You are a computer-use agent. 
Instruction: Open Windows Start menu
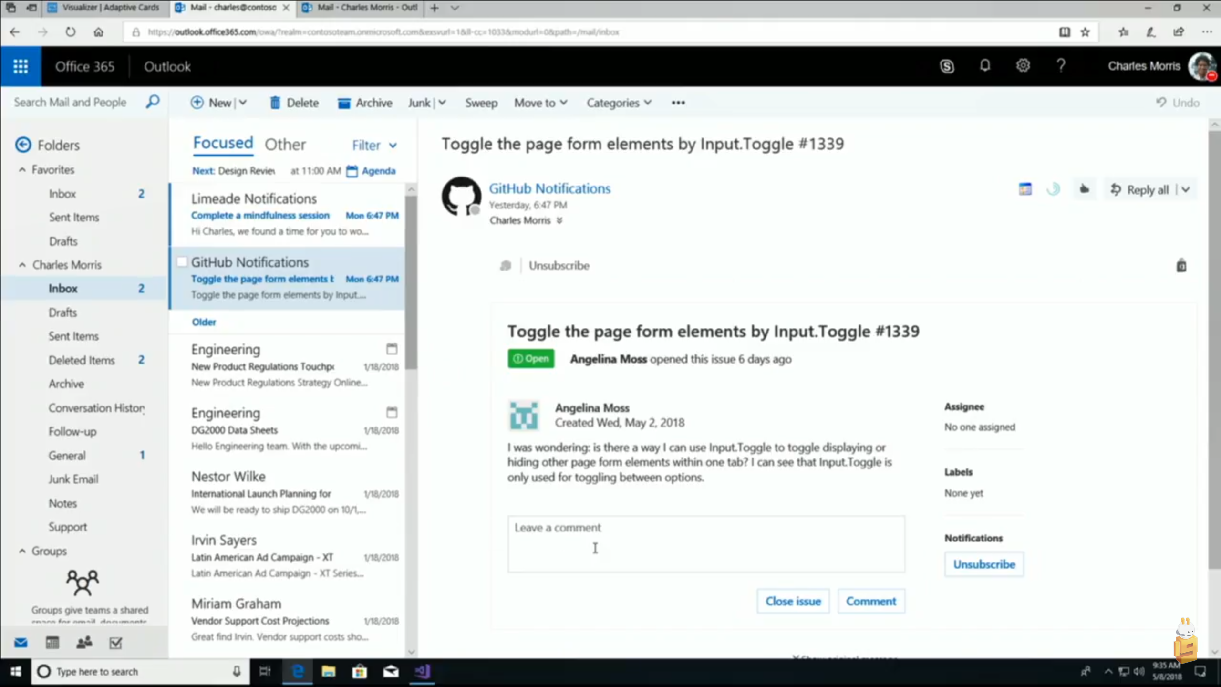(x=15, y=672)
